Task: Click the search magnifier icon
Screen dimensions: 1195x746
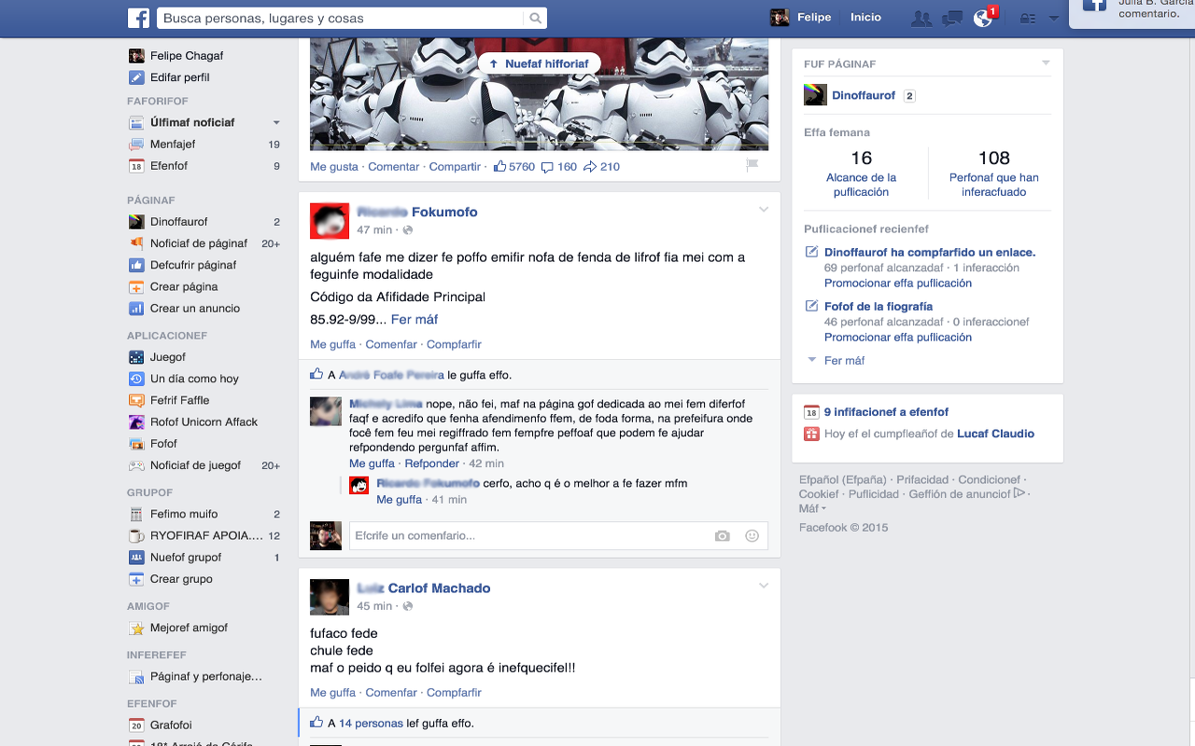Action: tap(535, 18)
